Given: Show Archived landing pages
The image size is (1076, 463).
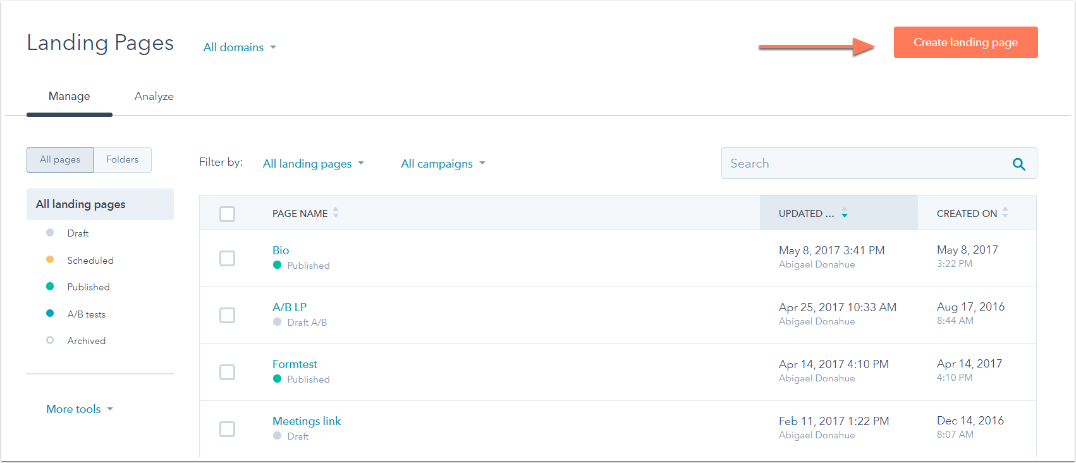Looking at the screenshot, I should click(86, 341).
